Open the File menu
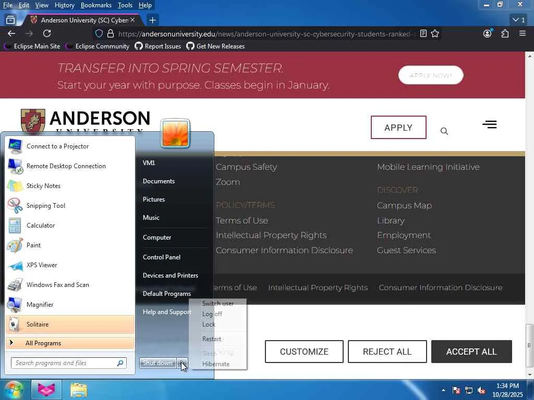This screenshot has height=400, width=534. click(x=7, y=5)
